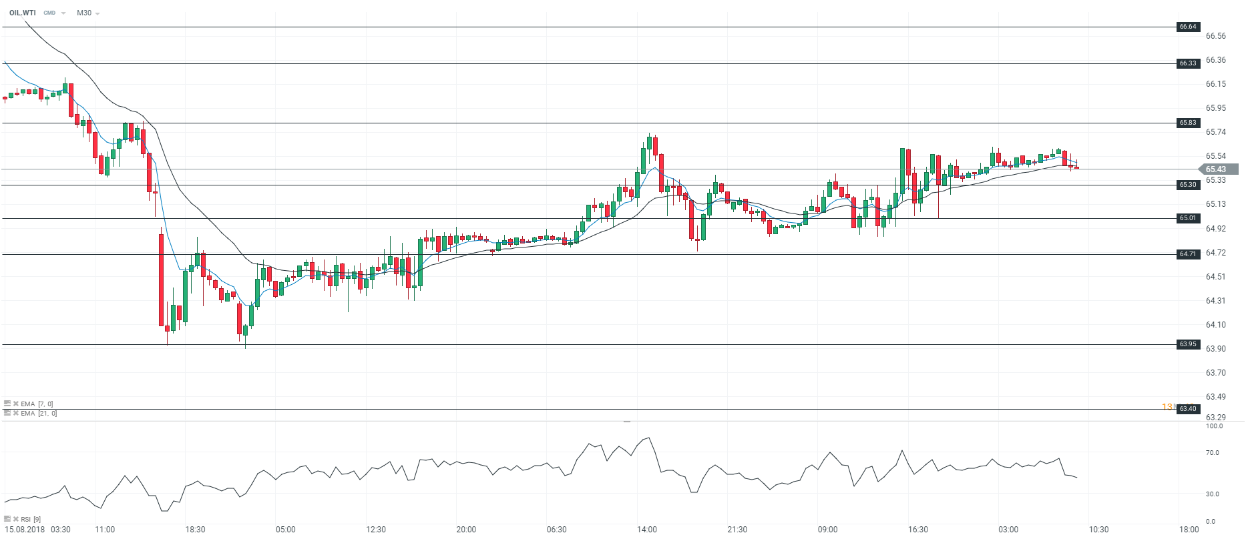1246x541 pixels.
Task: Click the CMD instrument category label
Action: [49, 13]
